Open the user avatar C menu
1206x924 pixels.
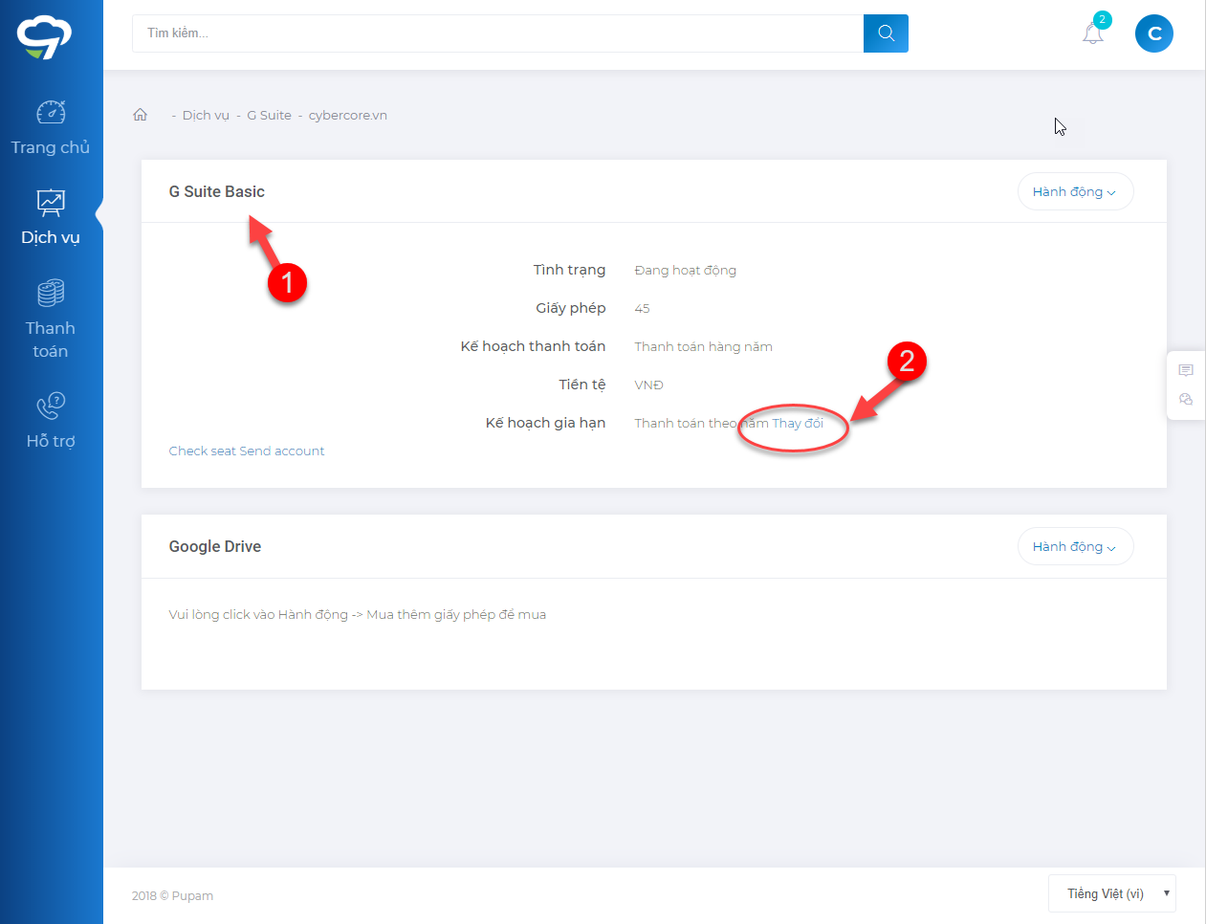pyautogui.click(x=1154, y=33)
